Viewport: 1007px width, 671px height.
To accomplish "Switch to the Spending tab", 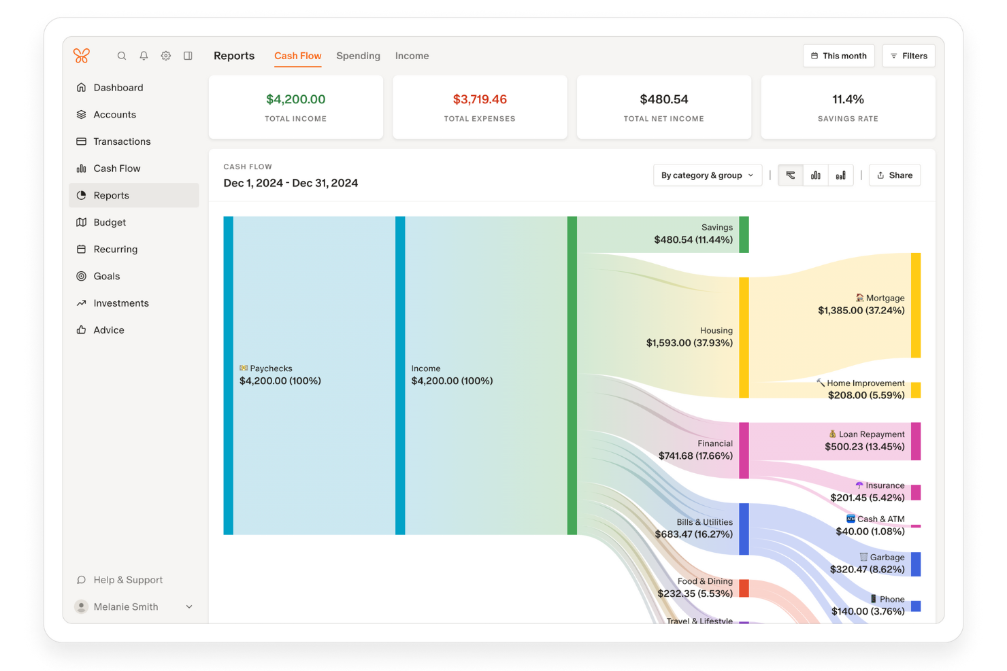I will pyautogui.click(x=358, y=56).
